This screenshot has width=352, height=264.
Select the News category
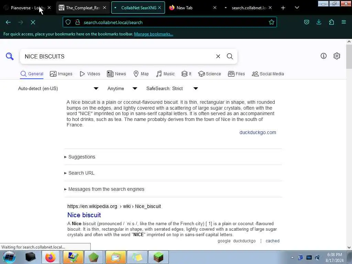116,74
